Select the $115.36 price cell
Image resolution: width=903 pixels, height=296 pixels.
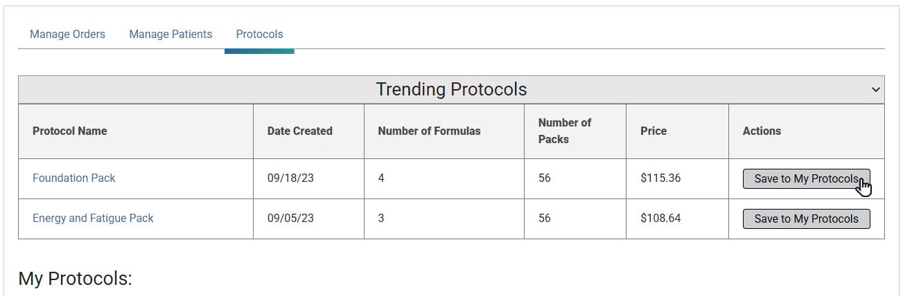tap(660, 178)
